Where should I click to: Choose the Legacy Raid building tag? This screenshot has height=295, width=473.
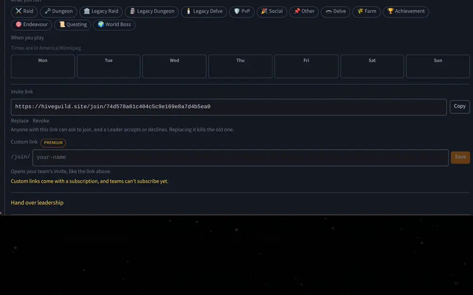coord(101,11)
